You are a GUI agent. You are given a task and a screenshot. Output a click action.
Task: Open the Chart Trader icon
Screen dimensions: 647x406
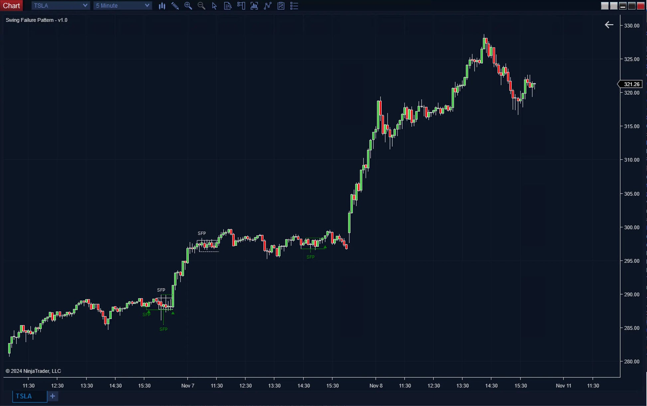coord(241,6)
